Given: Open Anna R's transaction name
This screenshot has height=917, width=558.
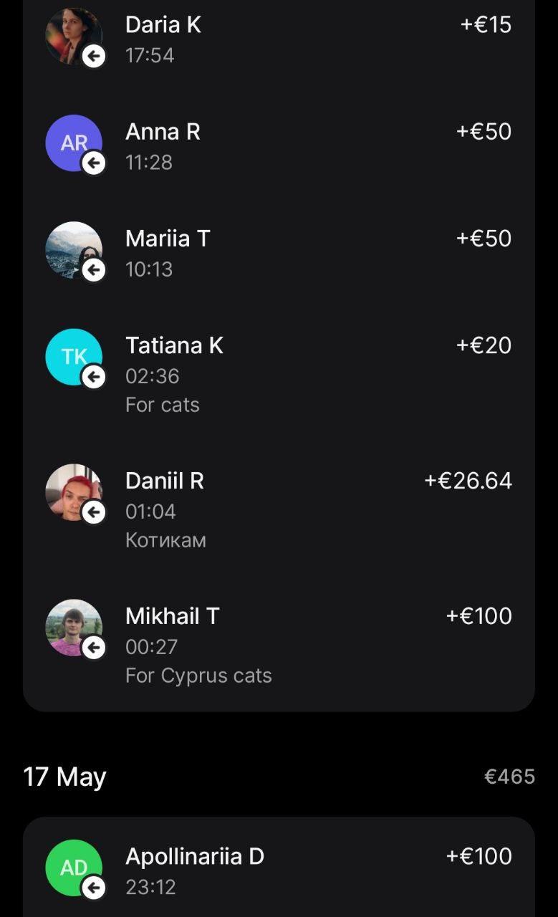Looking at the screenshot, I should [163, 132].
